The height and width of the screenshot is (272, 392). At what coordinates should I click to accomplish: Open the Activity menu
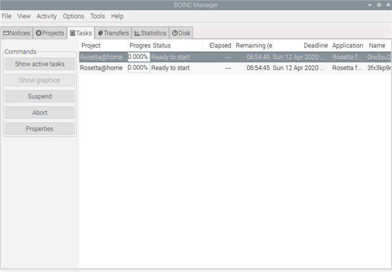46,16
